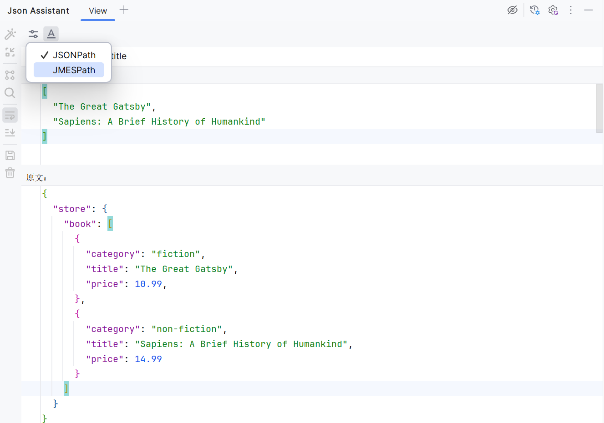Select the checked JSONPath menu entry
The width and height of the screenshot is (604, 423).
(74, 55)
